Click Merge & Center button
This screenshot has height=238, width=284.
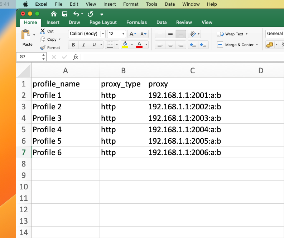tap(235, 45)
